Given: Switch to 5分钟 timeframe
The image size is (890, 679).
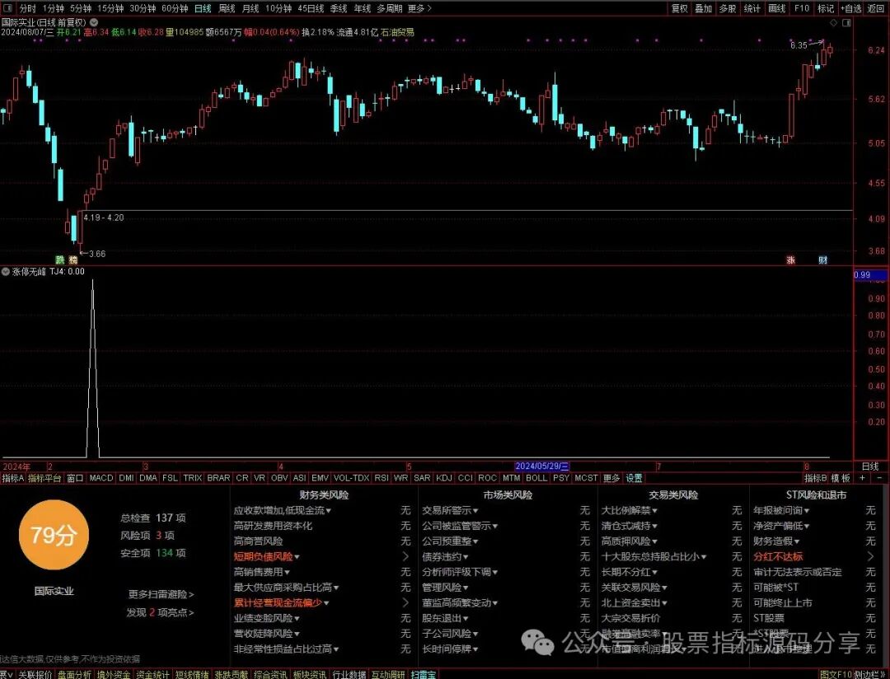Looking at the screenshot, I should pyautogui.click(x=81, y=8).
